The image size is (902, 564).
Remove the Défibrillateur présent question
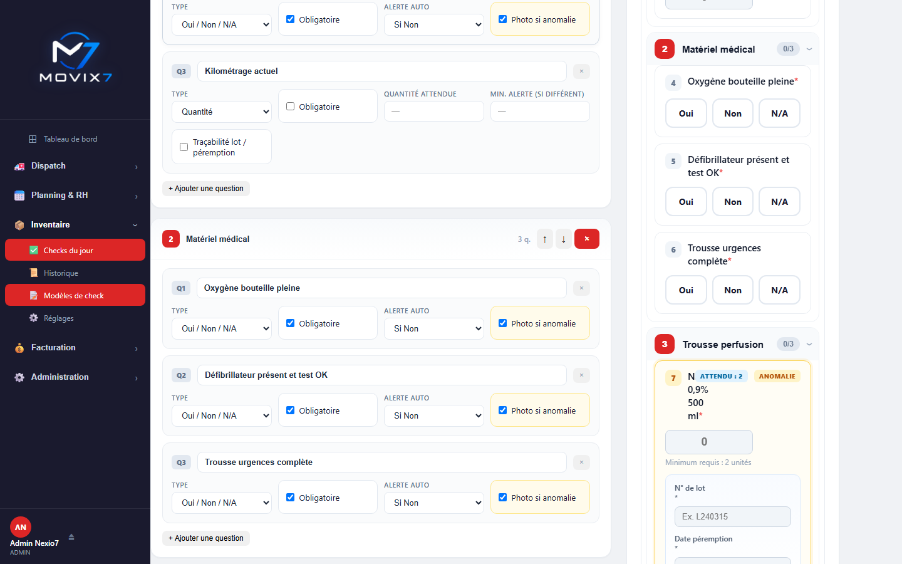coord(581,375)
